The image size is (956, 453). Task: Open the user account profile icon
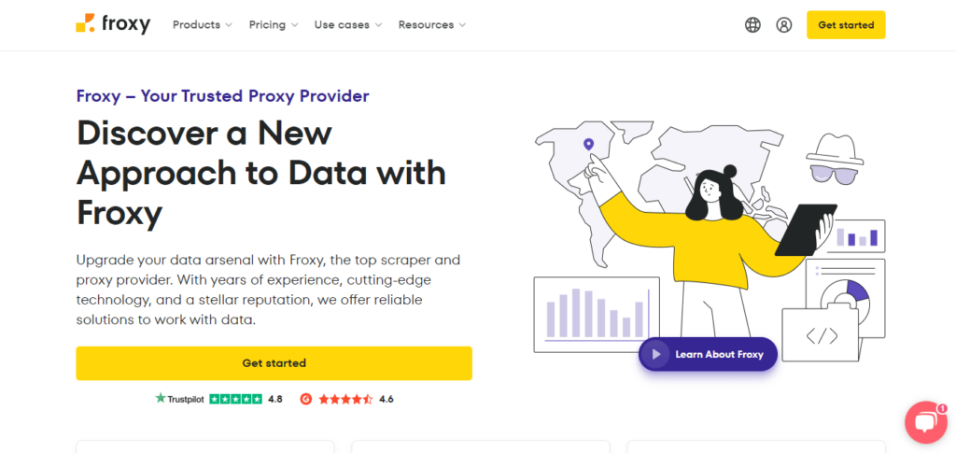click(x=784, y=25)
